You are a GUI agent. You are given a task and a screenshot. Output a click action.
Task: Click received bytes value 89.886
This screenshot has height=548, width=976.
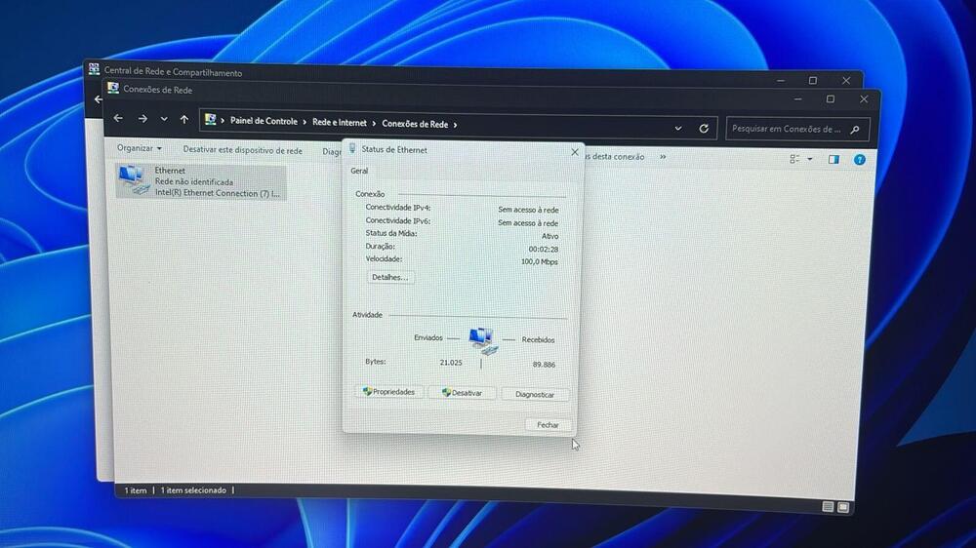pos(544,365)
